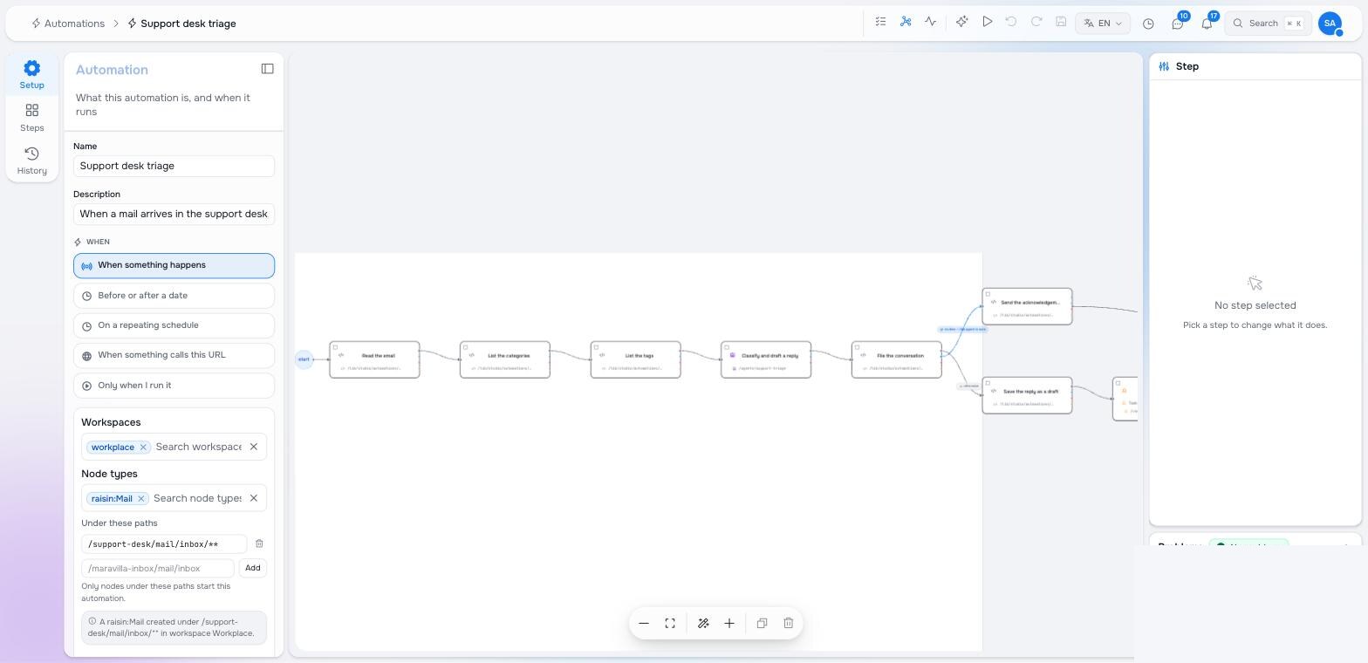Clear all Node types selections
Image resolution: width=1368 pixels, height=663 pixels.
(254, 498)
